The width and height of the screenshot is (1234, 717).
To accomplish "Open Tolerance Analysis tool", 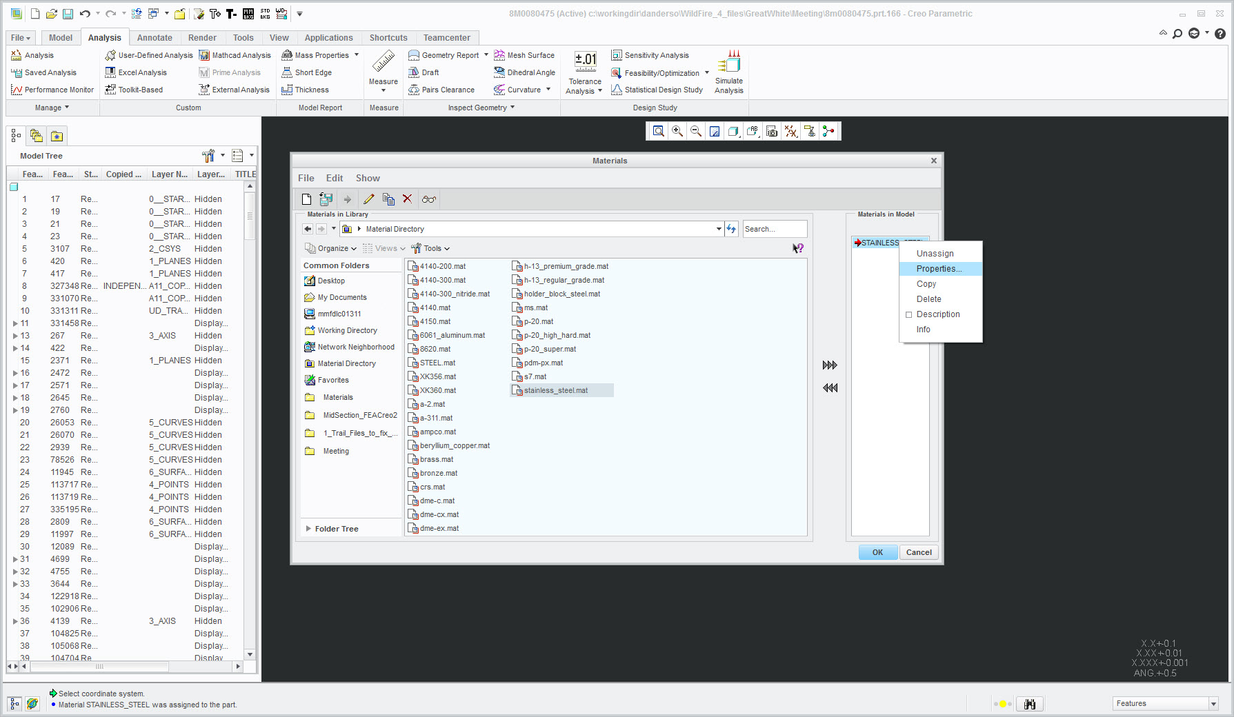I will tap(585, 72).
